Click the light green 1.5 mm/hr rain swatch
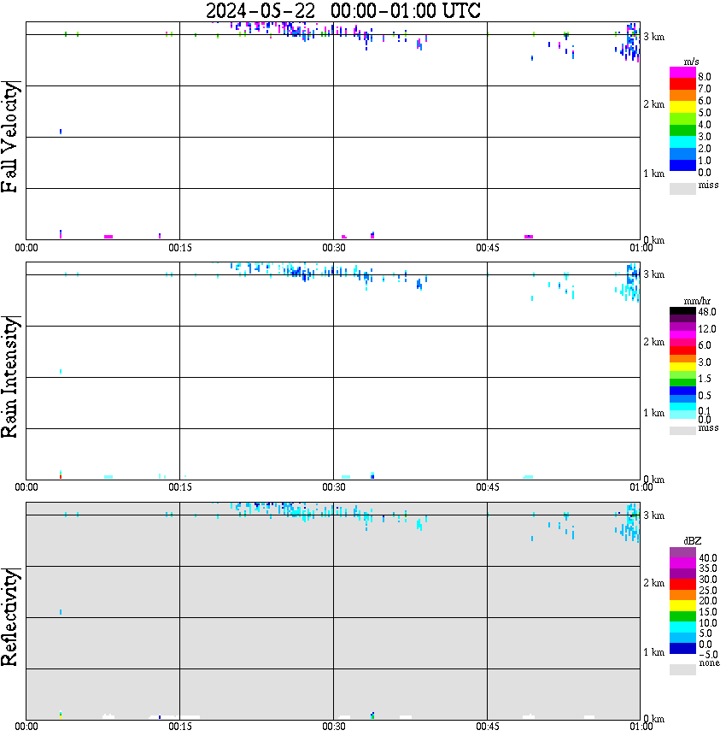Image resolution: width=726 pixels, height=742 pixels. (x=682, y=374)
